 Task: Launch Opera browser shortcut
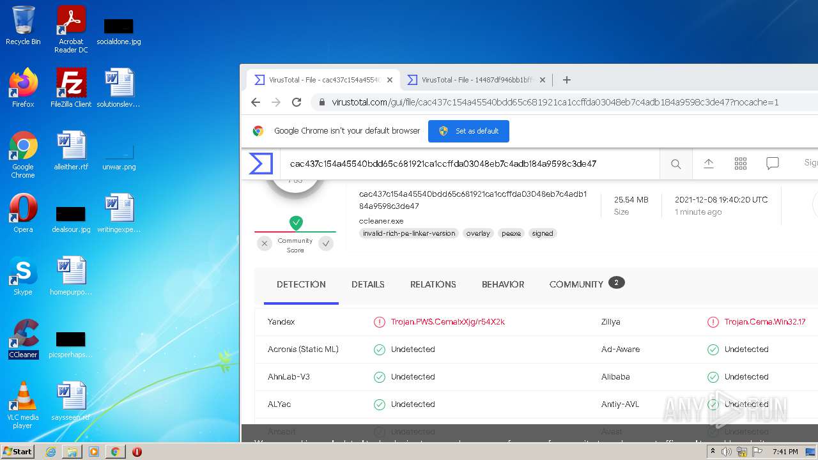[x=23, y=213]
